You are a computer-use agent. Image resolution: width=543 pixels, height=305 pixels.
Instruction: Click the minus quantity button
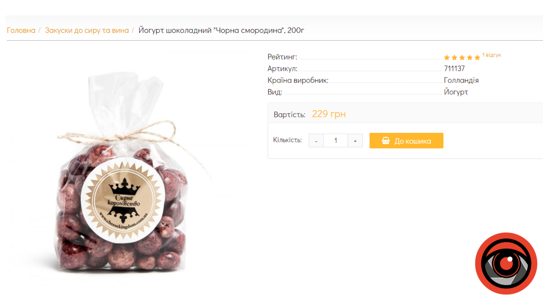point(316,141)
